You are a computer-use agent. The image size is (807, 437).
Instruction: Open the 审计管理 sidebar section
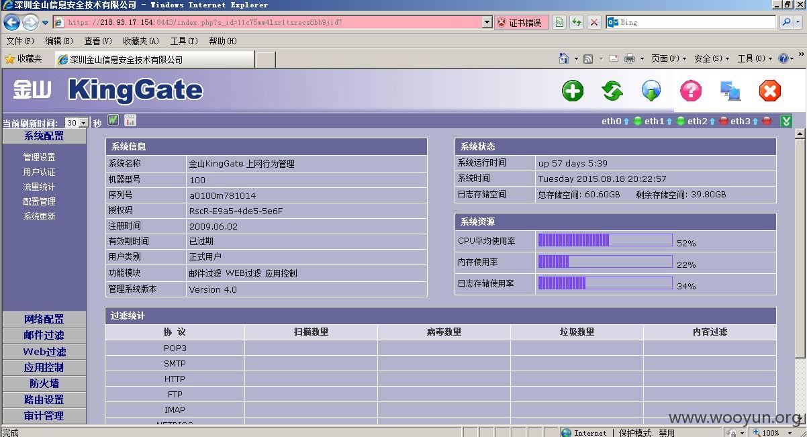click(x=44, y=416)
